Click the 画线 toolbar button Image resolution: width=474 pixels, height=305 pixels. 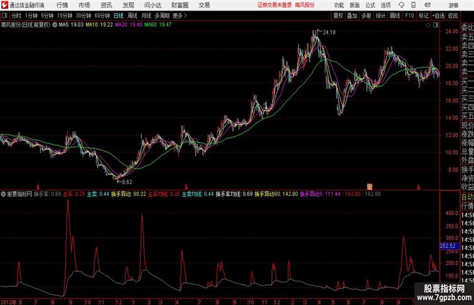point(395,16)
